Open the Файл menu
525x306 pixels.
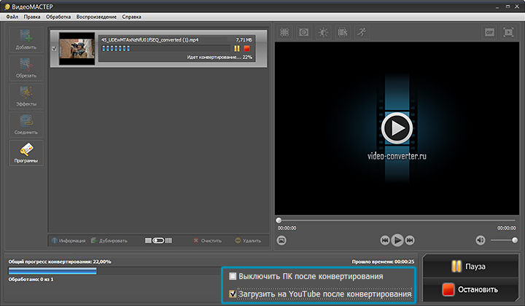tap(12, 16)
